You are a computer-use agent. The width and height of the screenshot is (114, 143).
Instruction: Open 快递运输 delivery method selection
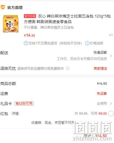[100, 52]
